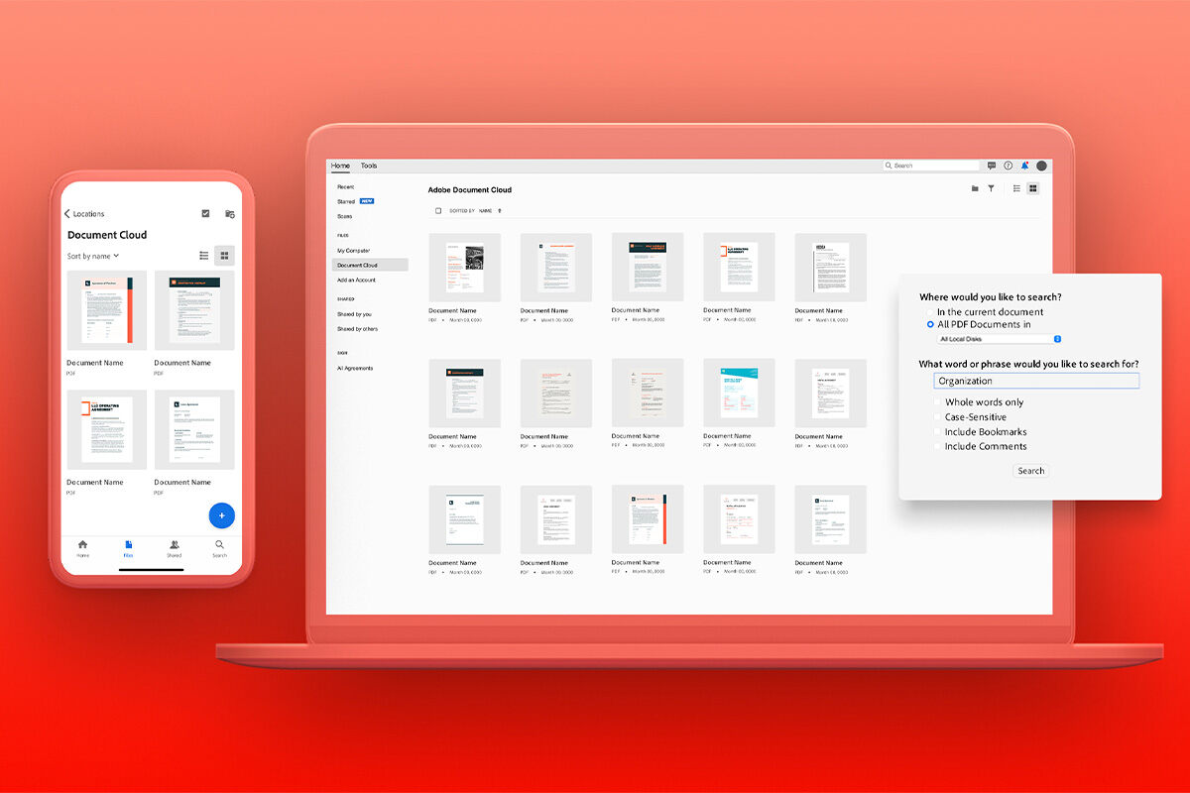Open Recent in the laptop sidebar
Screen dimensions: 1190x793
[x=345, y=186]
